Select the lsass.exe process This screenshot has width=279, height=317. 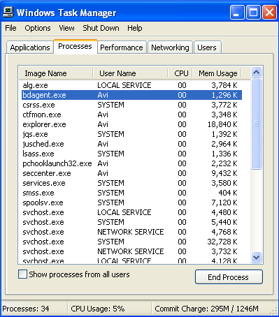tap(131, 154)
